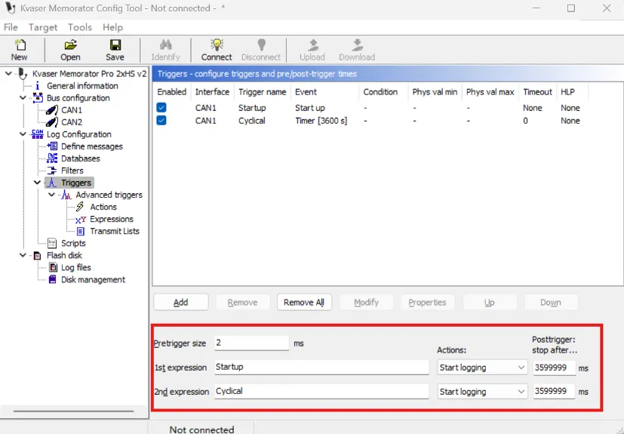Image resolution: width=624 pixels, height=434 pixels.
Task: Click the 1st expression field containing Startup
Action: pos(321,367)
